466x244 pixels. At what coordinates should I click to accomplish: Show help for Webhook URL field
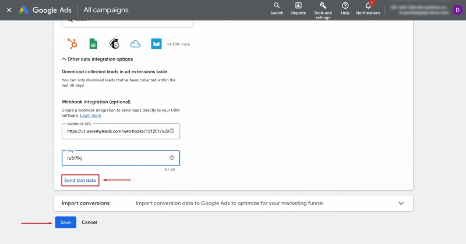pyautogui.click(x=172, y=131)
